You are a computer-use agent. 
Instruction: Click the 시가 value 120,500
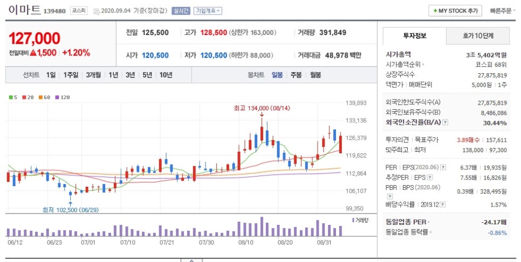tap(155, 55)
